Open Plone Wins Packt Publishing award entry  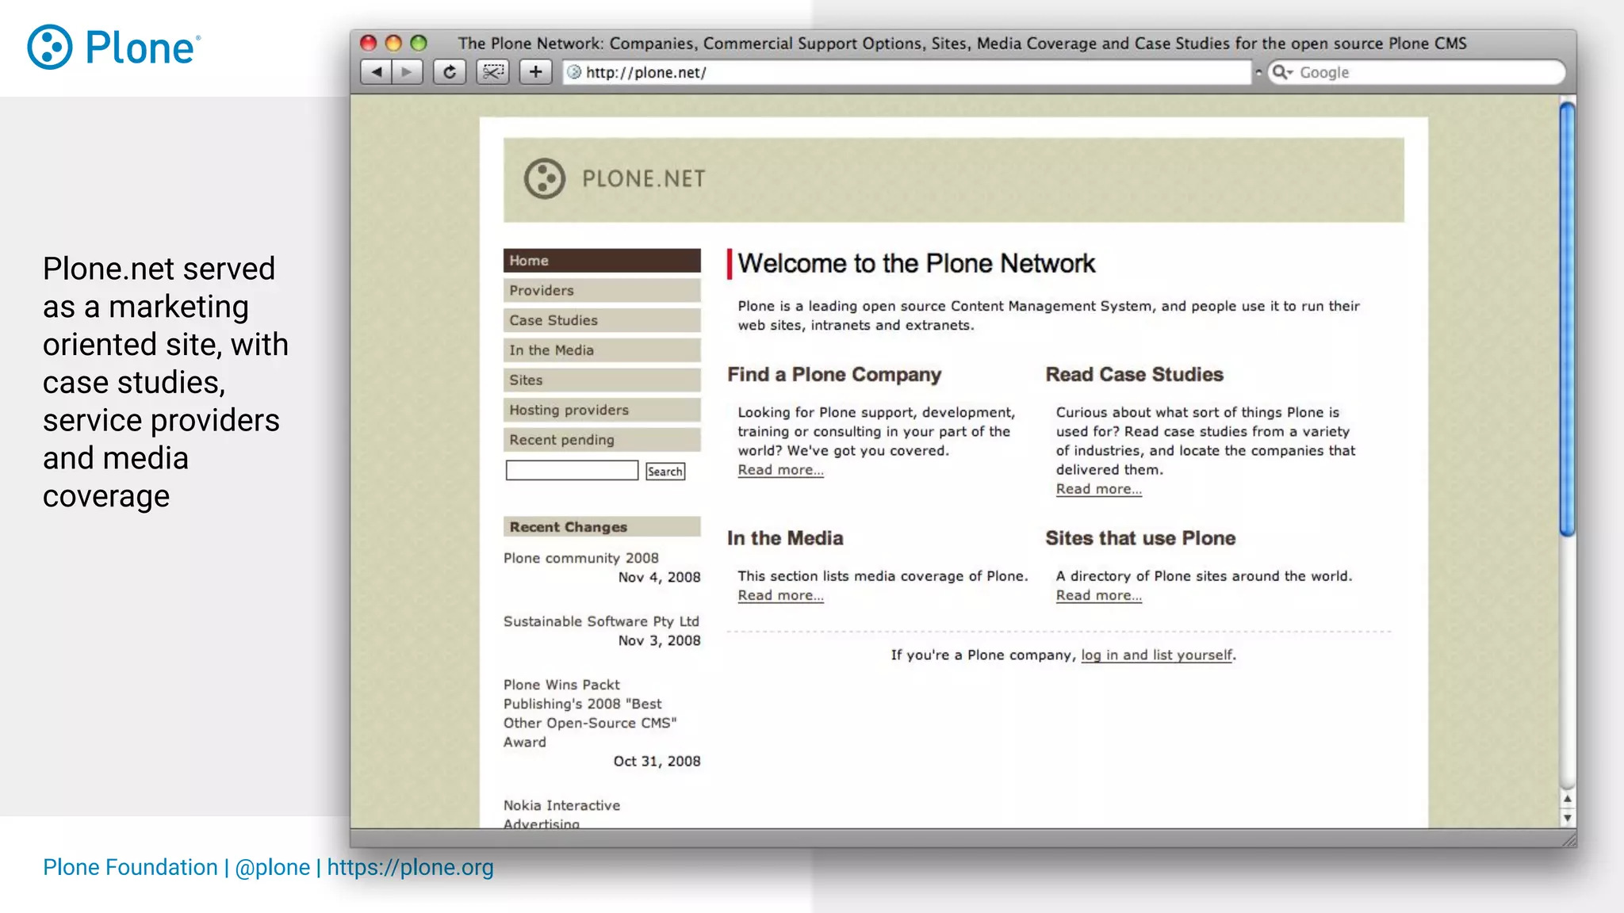point(590,713)
